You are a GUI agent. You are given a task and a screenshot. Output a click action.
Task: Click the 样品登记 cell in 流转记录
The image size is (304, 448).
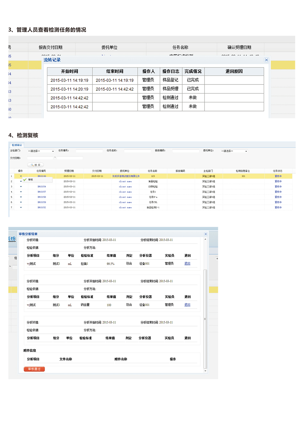[171, 80]
